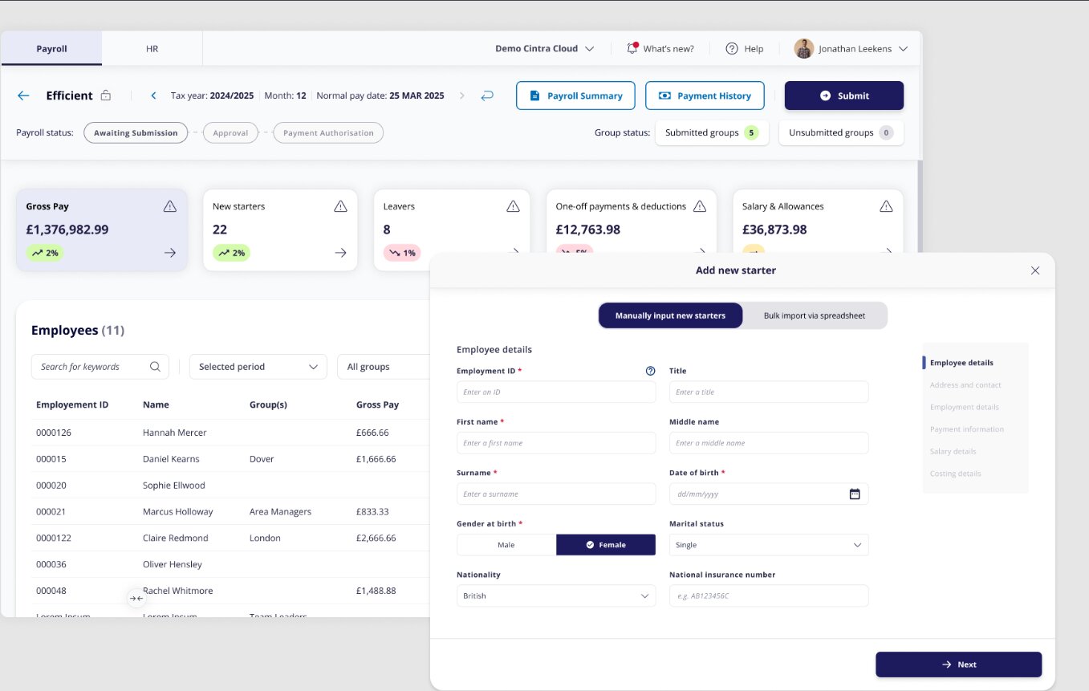Viewport: 1089px width, 691px height.
Task: Open the What's new notification bell
Action: (x=632, y=48)
